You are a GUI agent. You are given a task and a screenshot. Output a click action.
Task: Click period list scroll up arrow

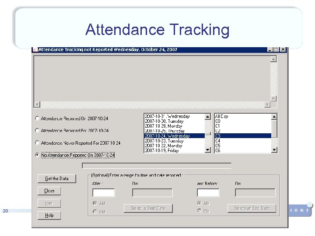point(274,117)
